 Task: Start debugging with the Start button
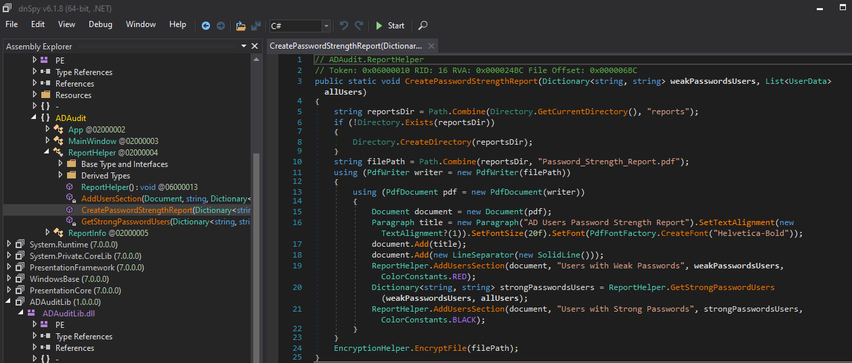click(x=390, y=26)
